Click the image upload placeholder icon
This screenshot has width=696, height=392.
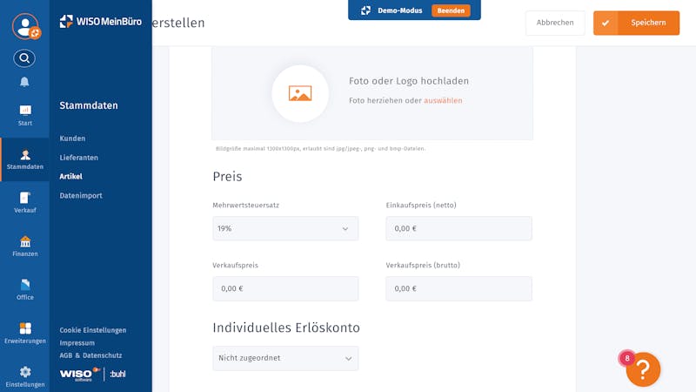[x=300, y=93]
